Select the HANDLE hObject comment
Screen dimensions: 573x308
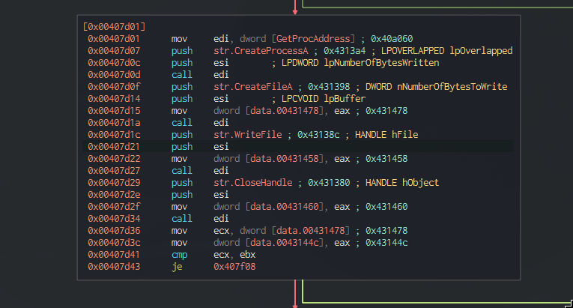(x=402, y=183)
